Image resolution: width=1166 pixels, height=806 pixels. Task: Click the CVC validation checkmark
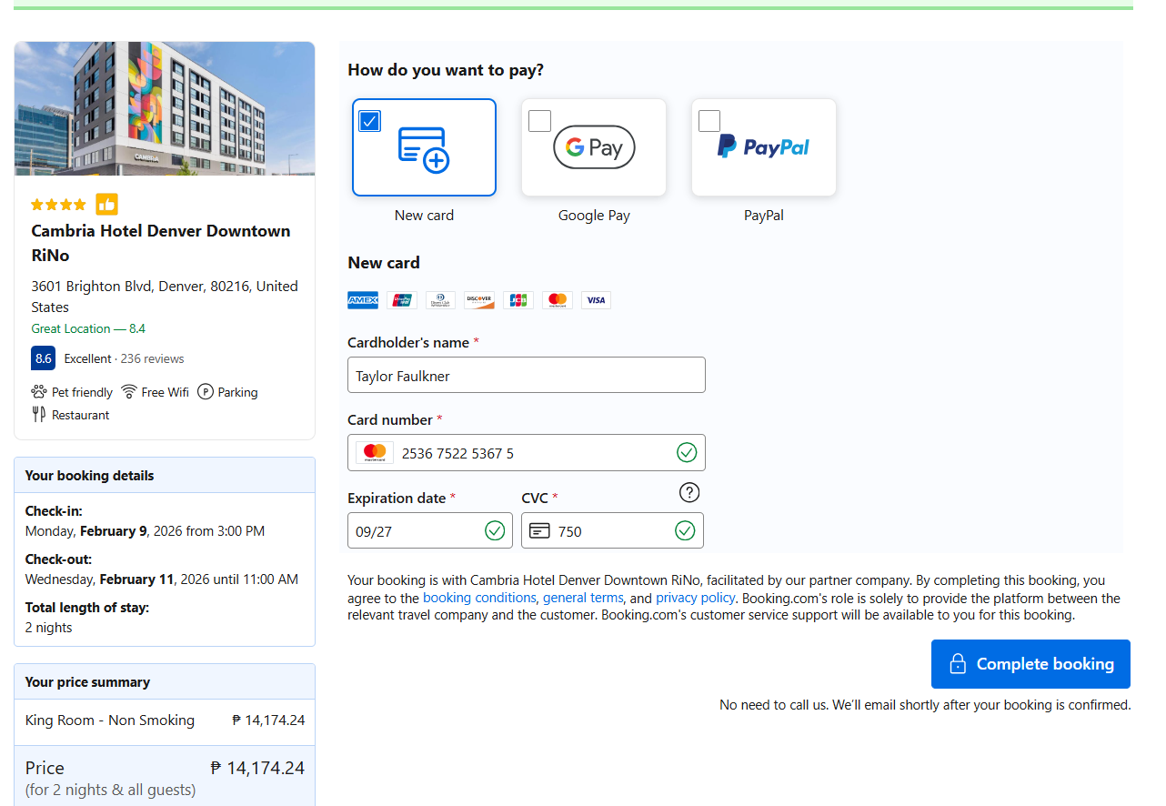click(x=685, y=530)
